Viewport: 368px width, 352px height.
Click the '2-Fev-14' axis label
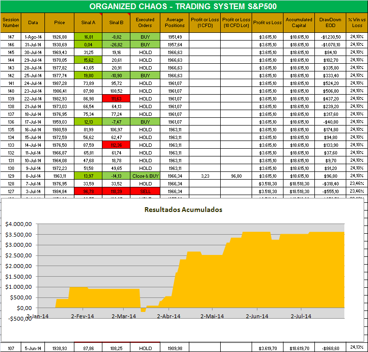[x=83, y=316]
